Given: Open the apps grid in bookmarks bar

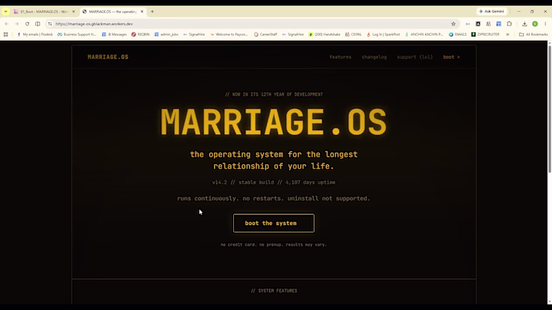Looking at the screenshot, I should tap(6, 34).
